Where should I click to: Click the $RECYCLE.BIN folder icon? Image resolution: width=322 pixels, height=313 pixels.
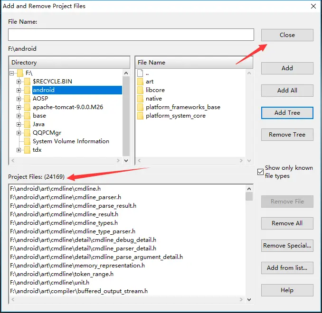tap(27, 82)
